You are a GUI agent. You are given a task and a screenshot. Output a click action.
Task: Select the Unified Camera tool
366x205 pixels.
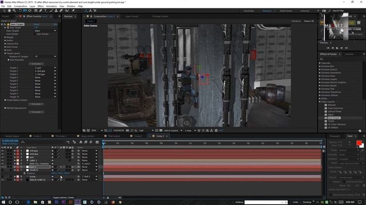point(25,10)
